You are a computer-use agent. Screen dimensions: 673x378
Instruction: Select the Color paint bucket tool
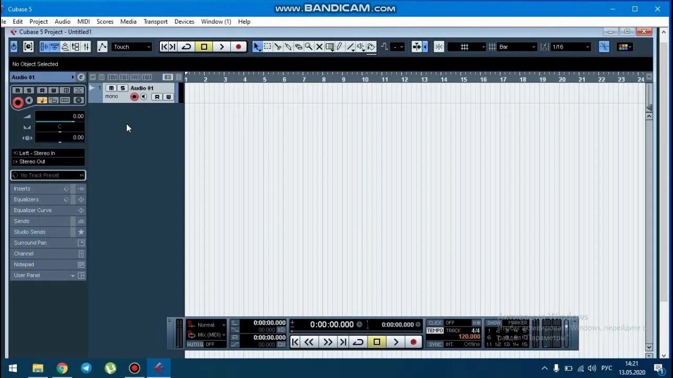point(371,47)
